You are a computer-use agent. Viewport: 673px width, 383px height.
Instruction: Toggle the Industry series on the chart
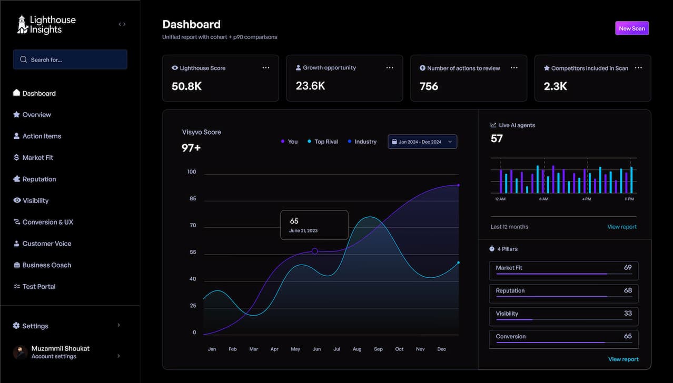pos(362,142)
